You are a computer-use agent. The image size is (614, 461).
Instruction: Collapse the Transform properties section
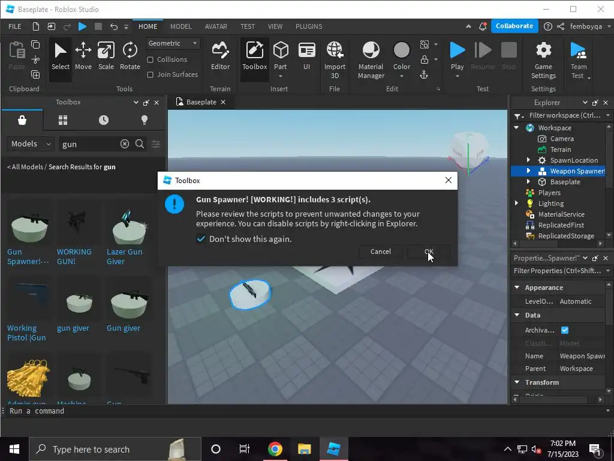point(517,382)
